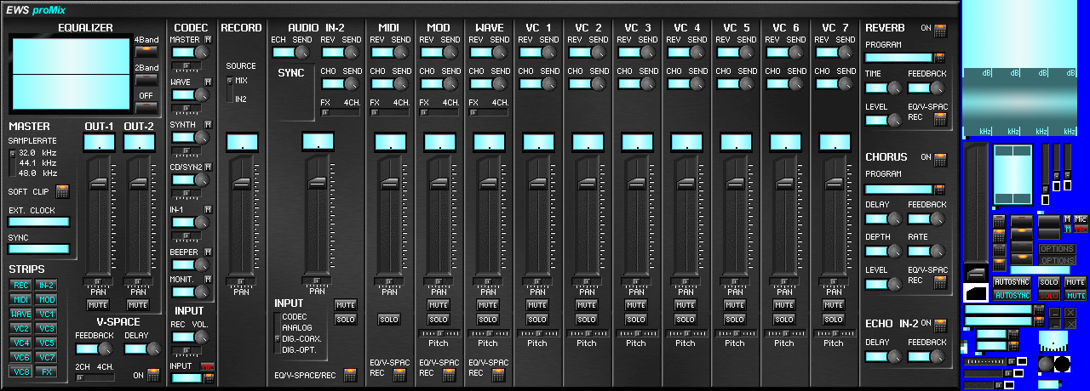
Task: Click the OUT-1 master volume fader
Action: (x=100, y=183)
